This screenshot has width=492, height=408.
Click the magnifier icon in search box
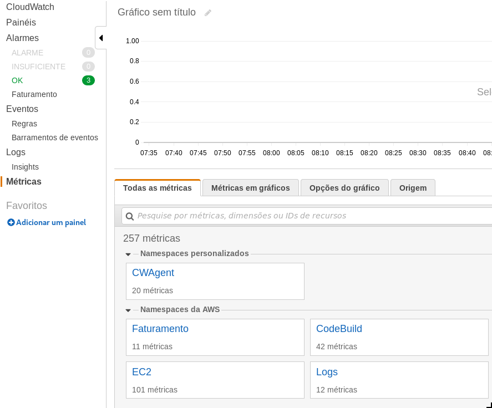pyautogui.click(x=130, y=216)
